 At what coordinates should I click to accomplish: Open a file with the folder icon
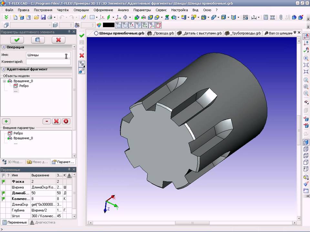click(36, 17)
